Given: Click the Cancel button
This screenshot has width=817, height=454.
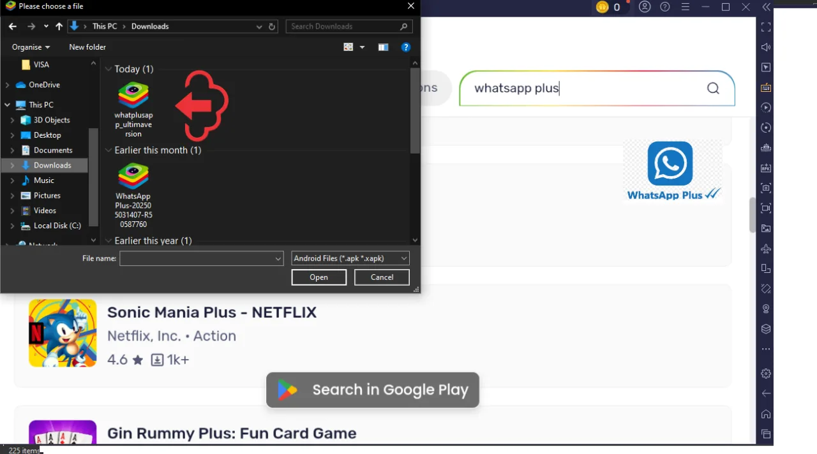Looking at the screenshot, I should pyautogui.click(x=382, y=277).
